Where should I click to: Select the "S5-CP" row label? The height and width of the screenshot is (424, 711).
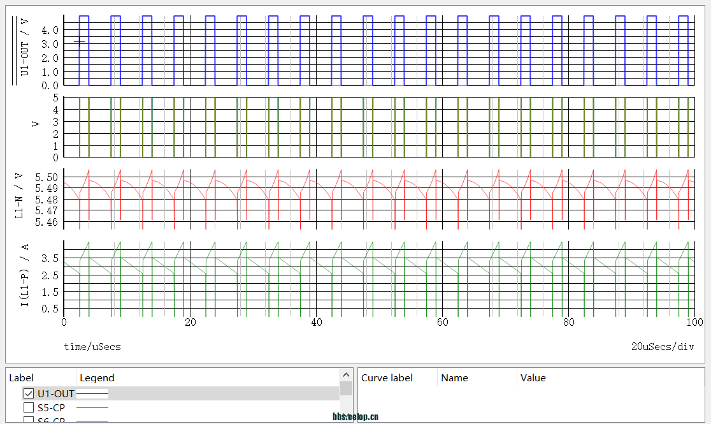point(51,407)
